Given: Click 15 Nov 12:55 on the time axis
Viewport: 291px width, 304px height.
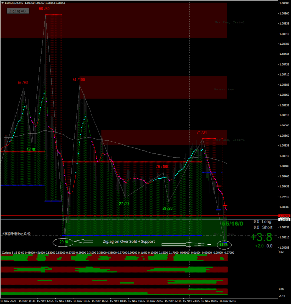Looking at the screenshot, I should pos(45,301).
